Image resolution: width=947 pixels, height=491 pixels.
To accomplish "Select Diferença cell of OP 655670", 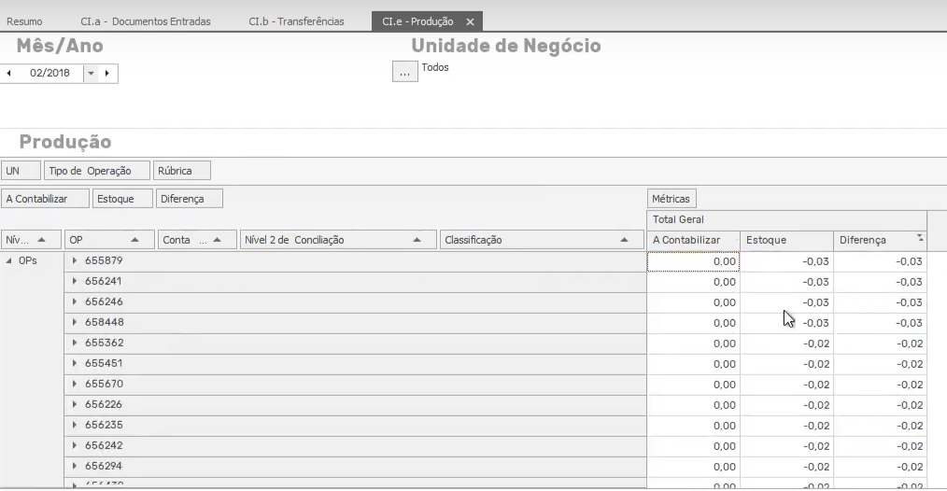I will (881, 385).
